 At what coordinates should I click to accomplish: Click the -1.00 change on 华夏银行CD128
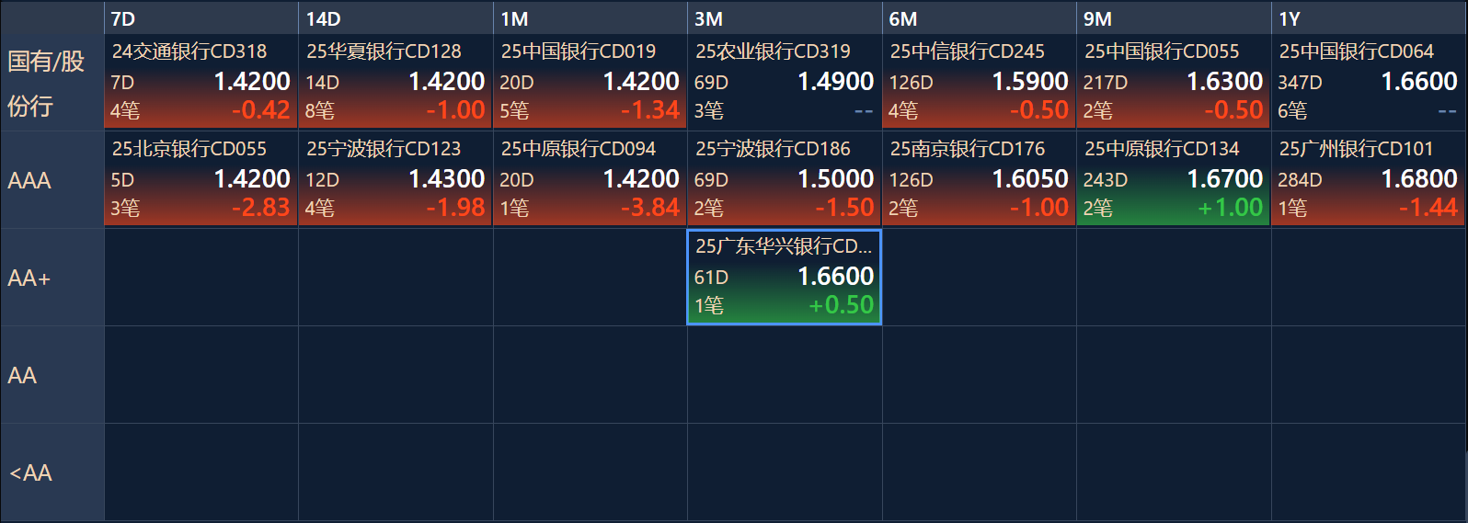455,110
